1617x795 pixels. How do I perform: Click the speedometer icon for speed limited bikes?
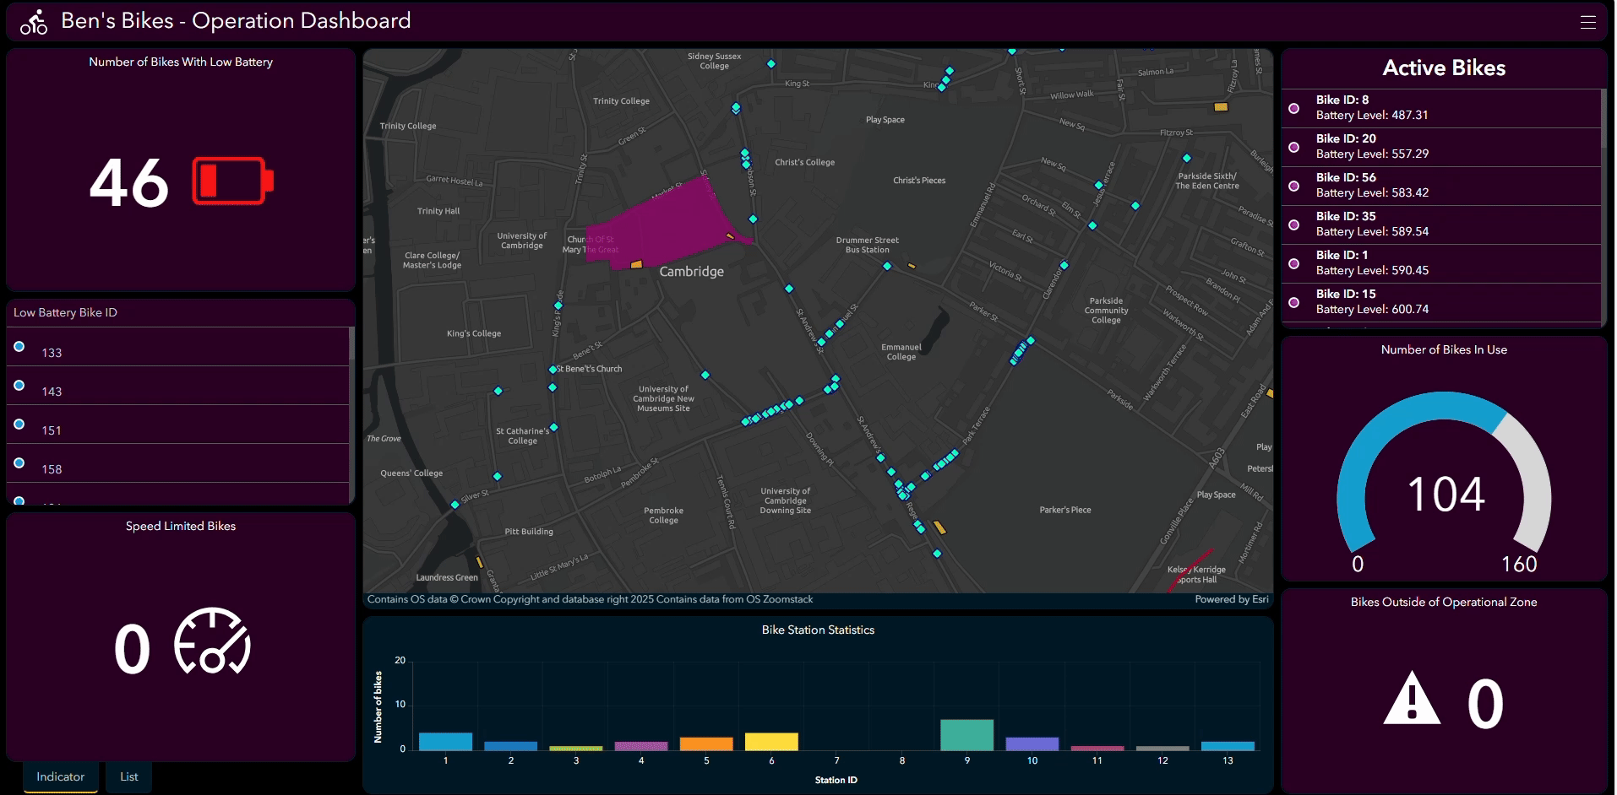click(212, 641)
